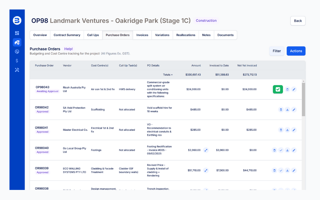This screenshot has width=320, height=200.
Task: Switch to the Overview tab
Action: [40, 35]
